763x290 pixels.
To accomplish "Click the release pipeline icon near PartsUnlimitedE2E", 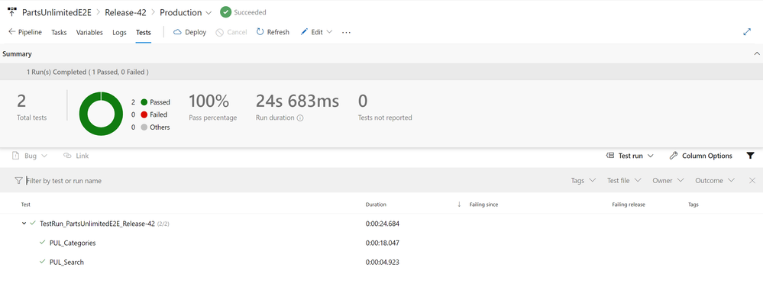I will pyautogui.click(x=12, y=12).
